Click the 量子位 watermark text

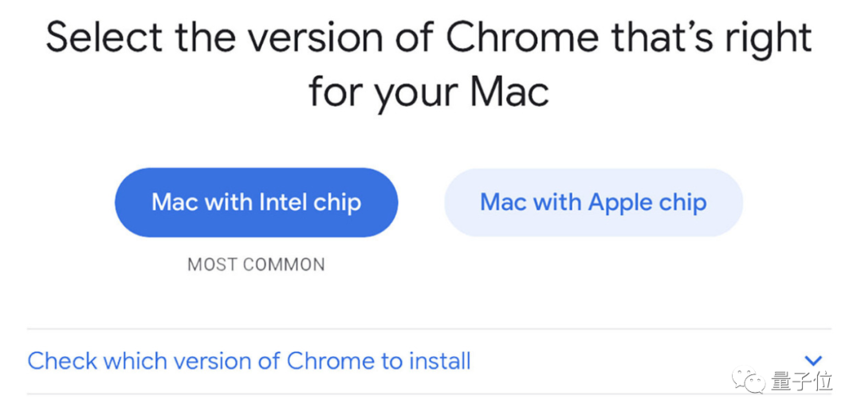(803, 382)
